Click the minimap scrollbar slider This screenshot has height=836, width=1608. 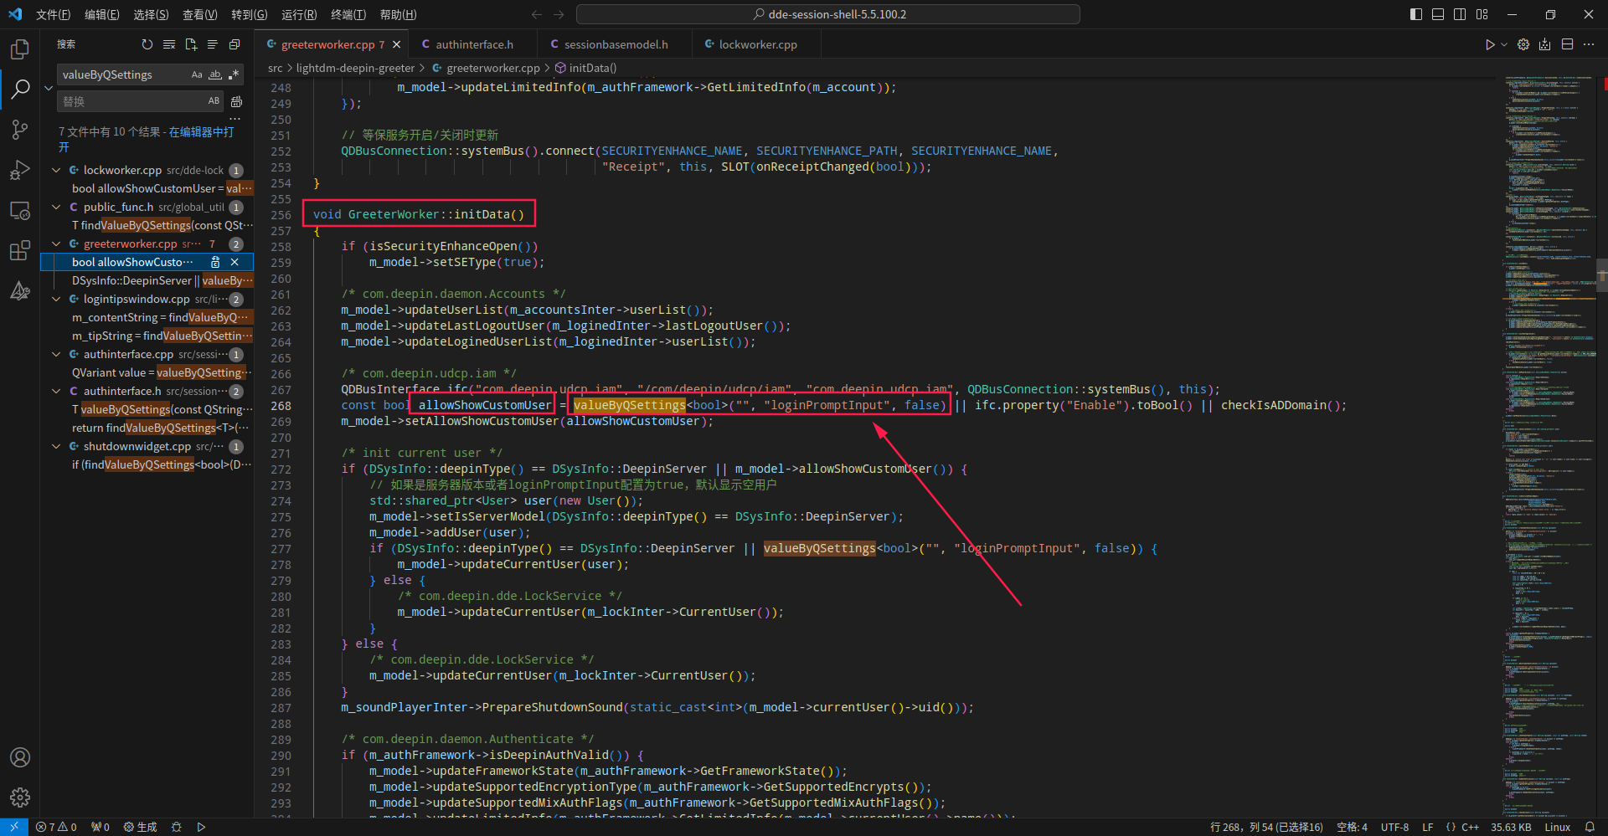click(x=1601, y=274)
